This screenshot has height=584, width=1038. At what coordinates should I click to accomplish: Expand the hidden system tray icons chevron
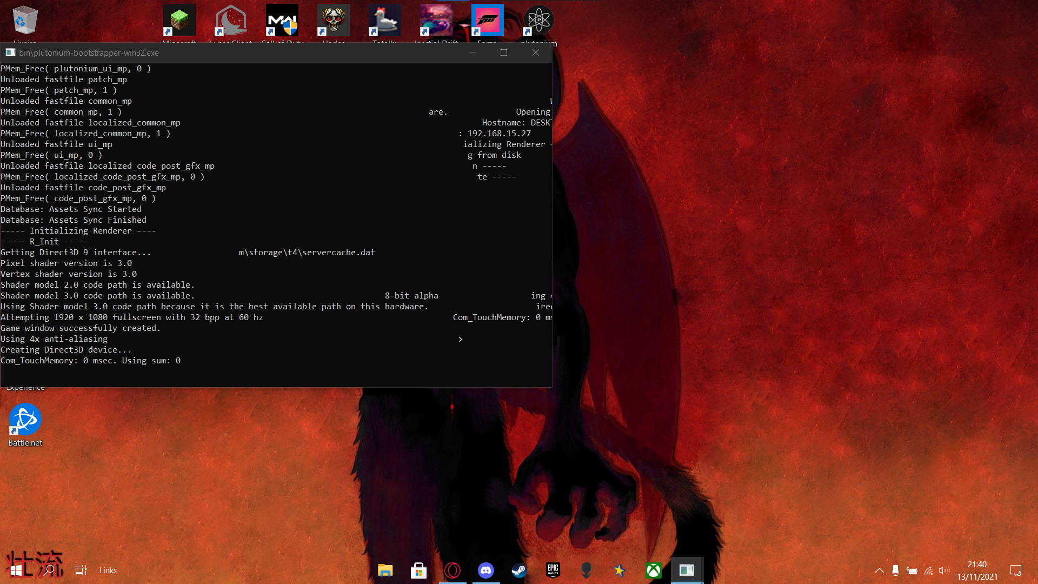click(880, 570)
